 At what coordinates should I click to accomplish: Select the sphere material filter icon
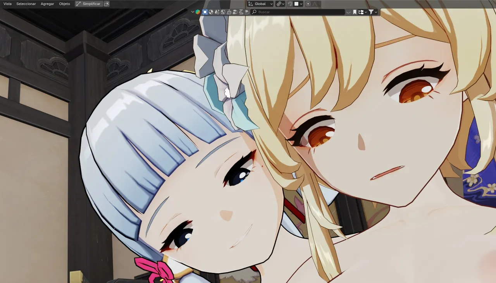pyautogui.click(x=211, y=12)
